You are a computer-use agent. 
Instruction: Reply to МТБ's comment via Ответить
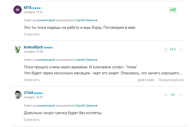point(32,34)
